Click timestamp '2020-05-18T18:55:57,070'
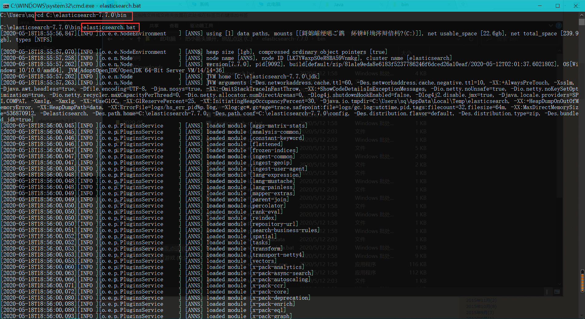The image size is (585, 319). pyautogui.click(x=39, y=52)
